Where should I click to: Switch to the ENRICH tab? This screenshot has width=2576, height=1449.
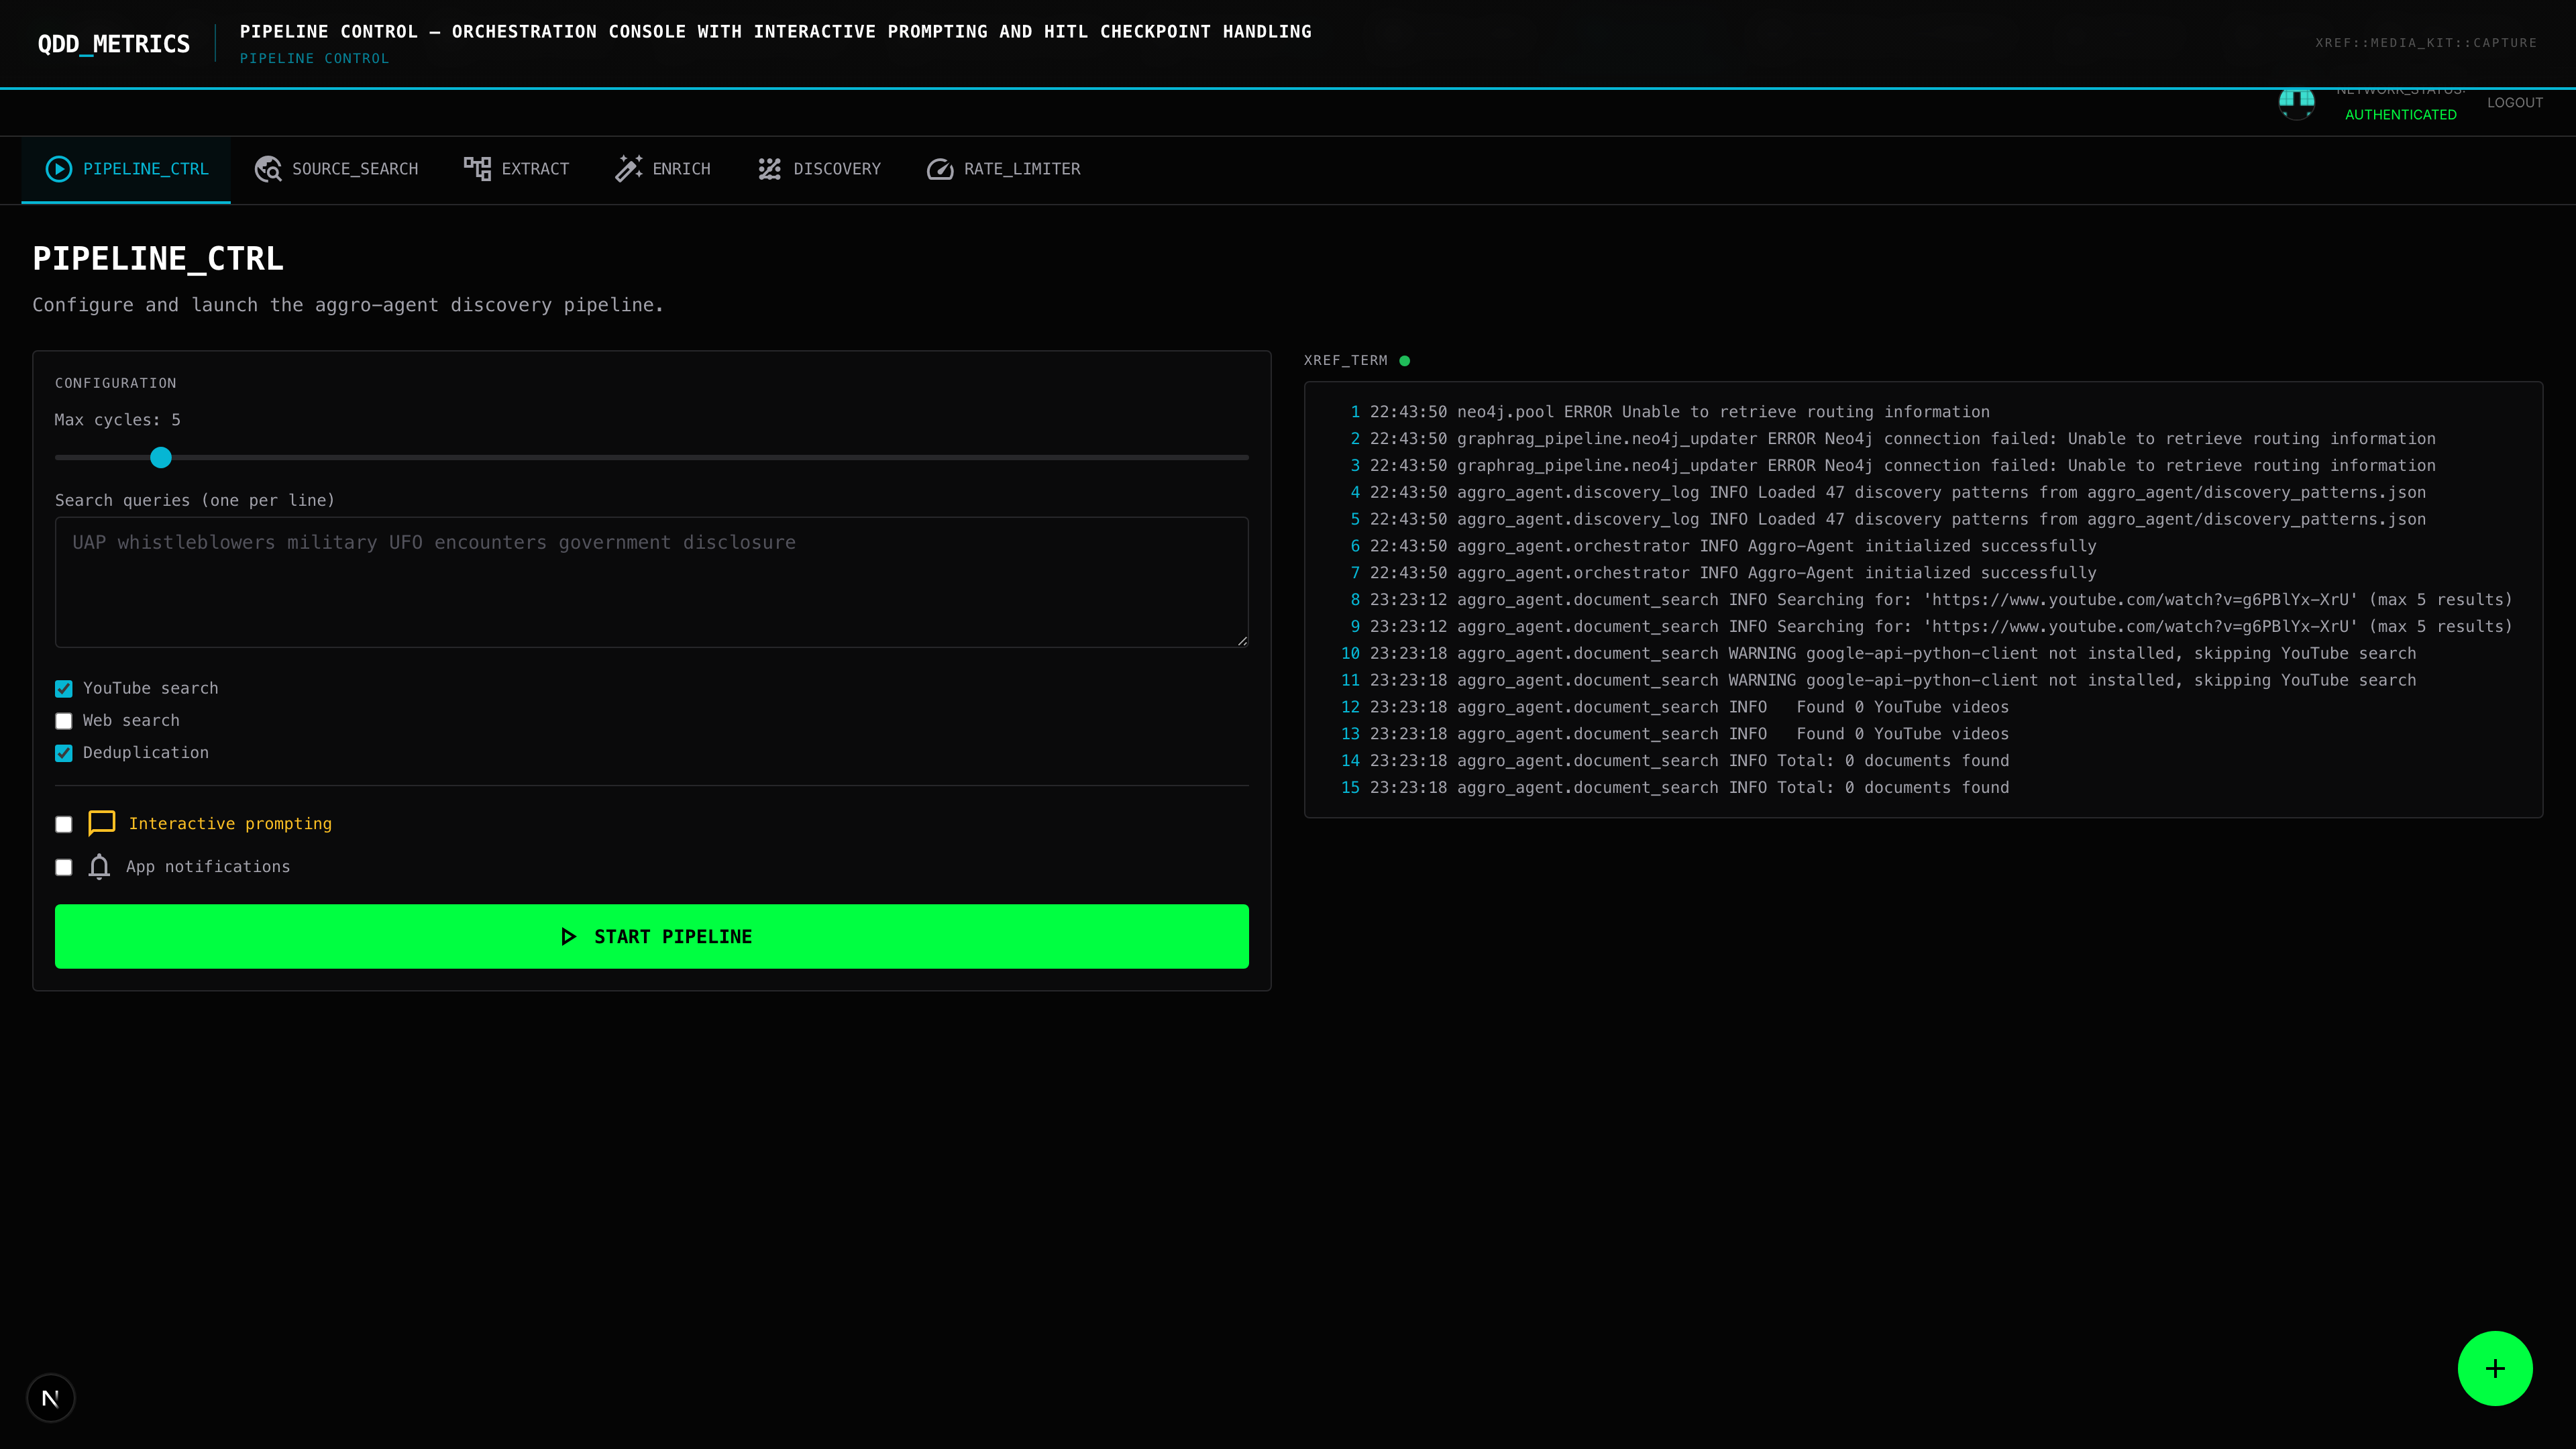[663, 169]
